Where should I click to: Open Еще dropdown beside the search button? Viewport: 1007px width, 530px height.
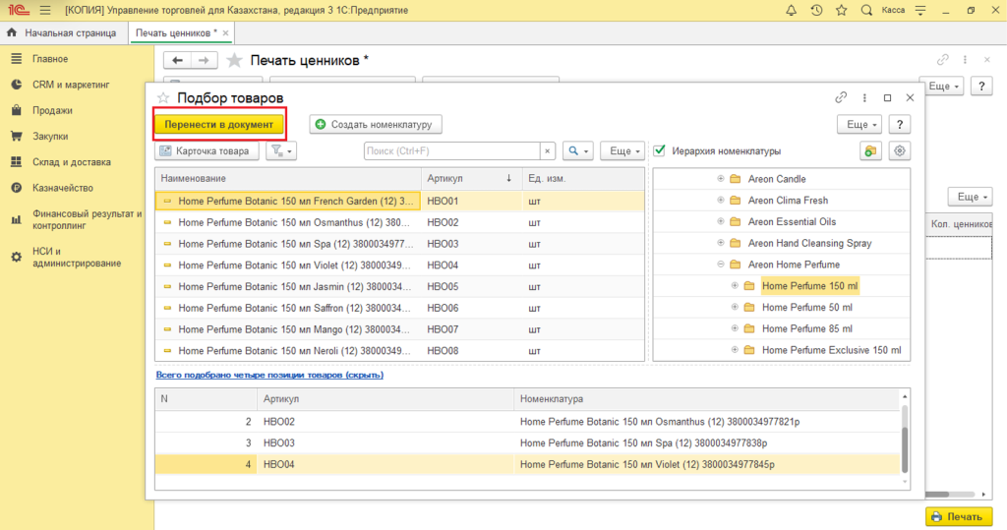pyautogui.click(x=622, y=151)
